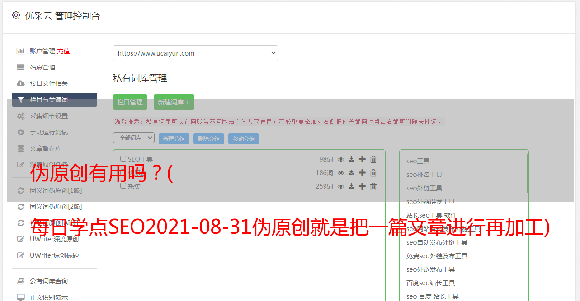Click the red 充值 link
This screenshot has width=580, height=301.
(x=63, y=51)
